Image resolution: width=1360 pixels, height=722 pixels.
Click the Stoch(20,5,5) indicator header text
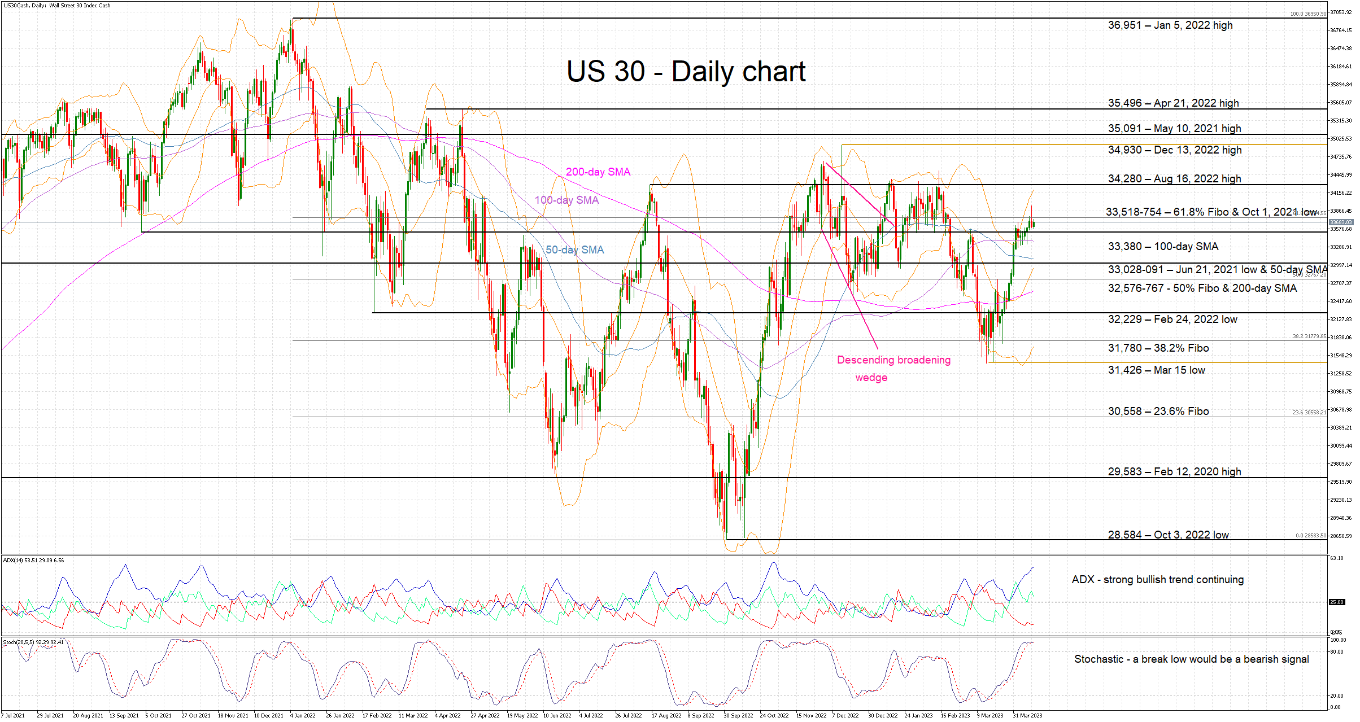coord(33,642)
